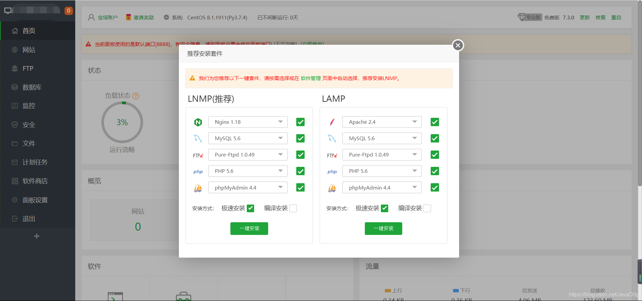Open 软件商店 in the sidebar menu
The width and height of the screenshot is (642, 301).
click(37, 181)
